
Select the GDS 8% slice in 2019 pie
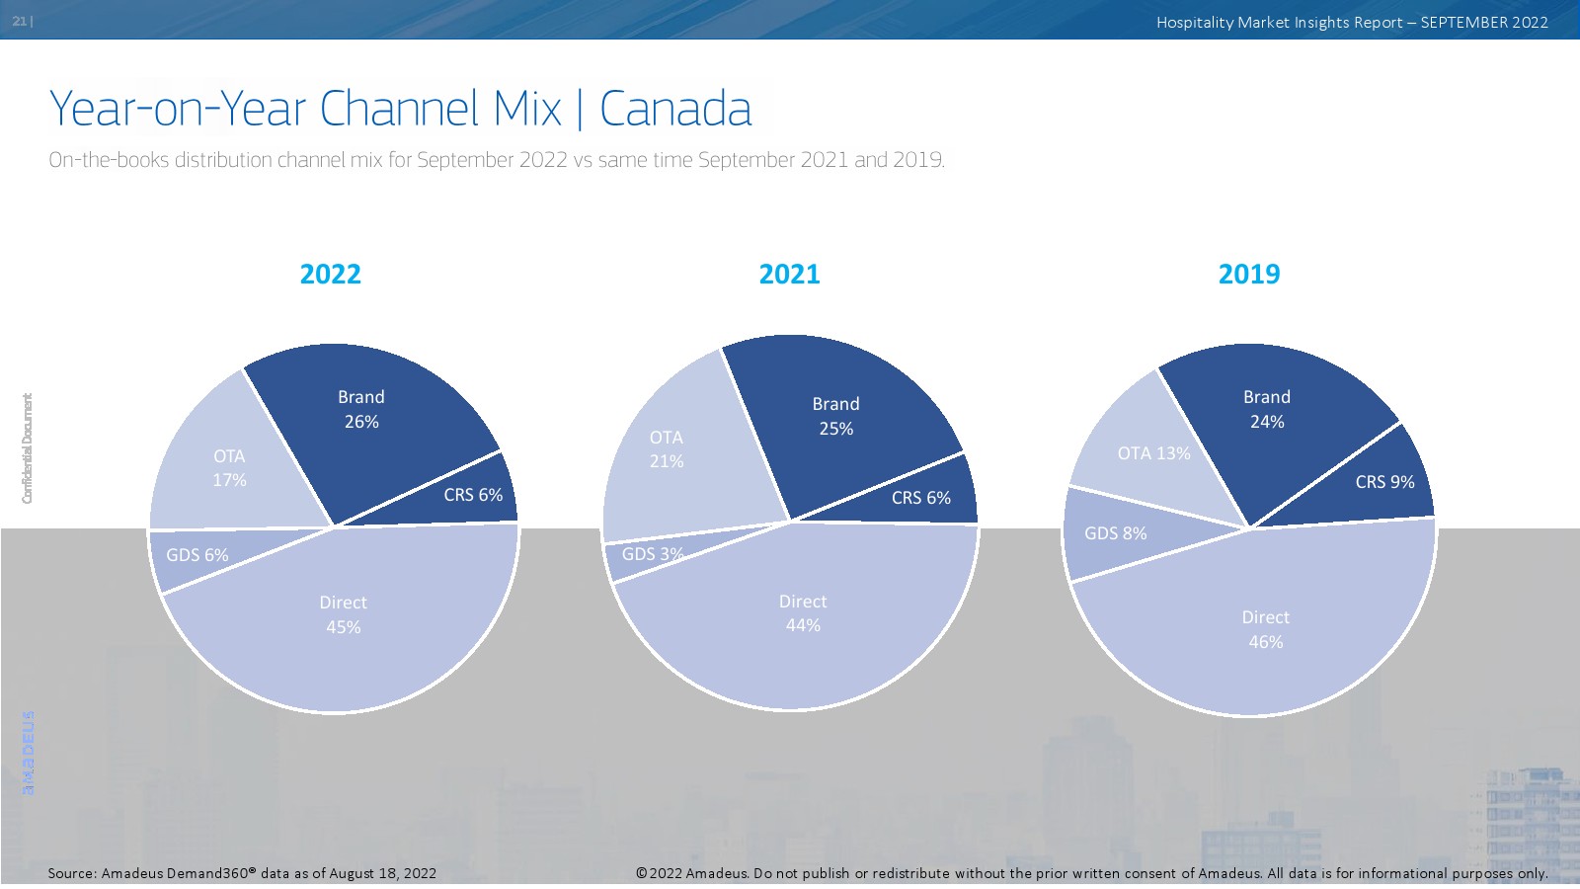1114,534
